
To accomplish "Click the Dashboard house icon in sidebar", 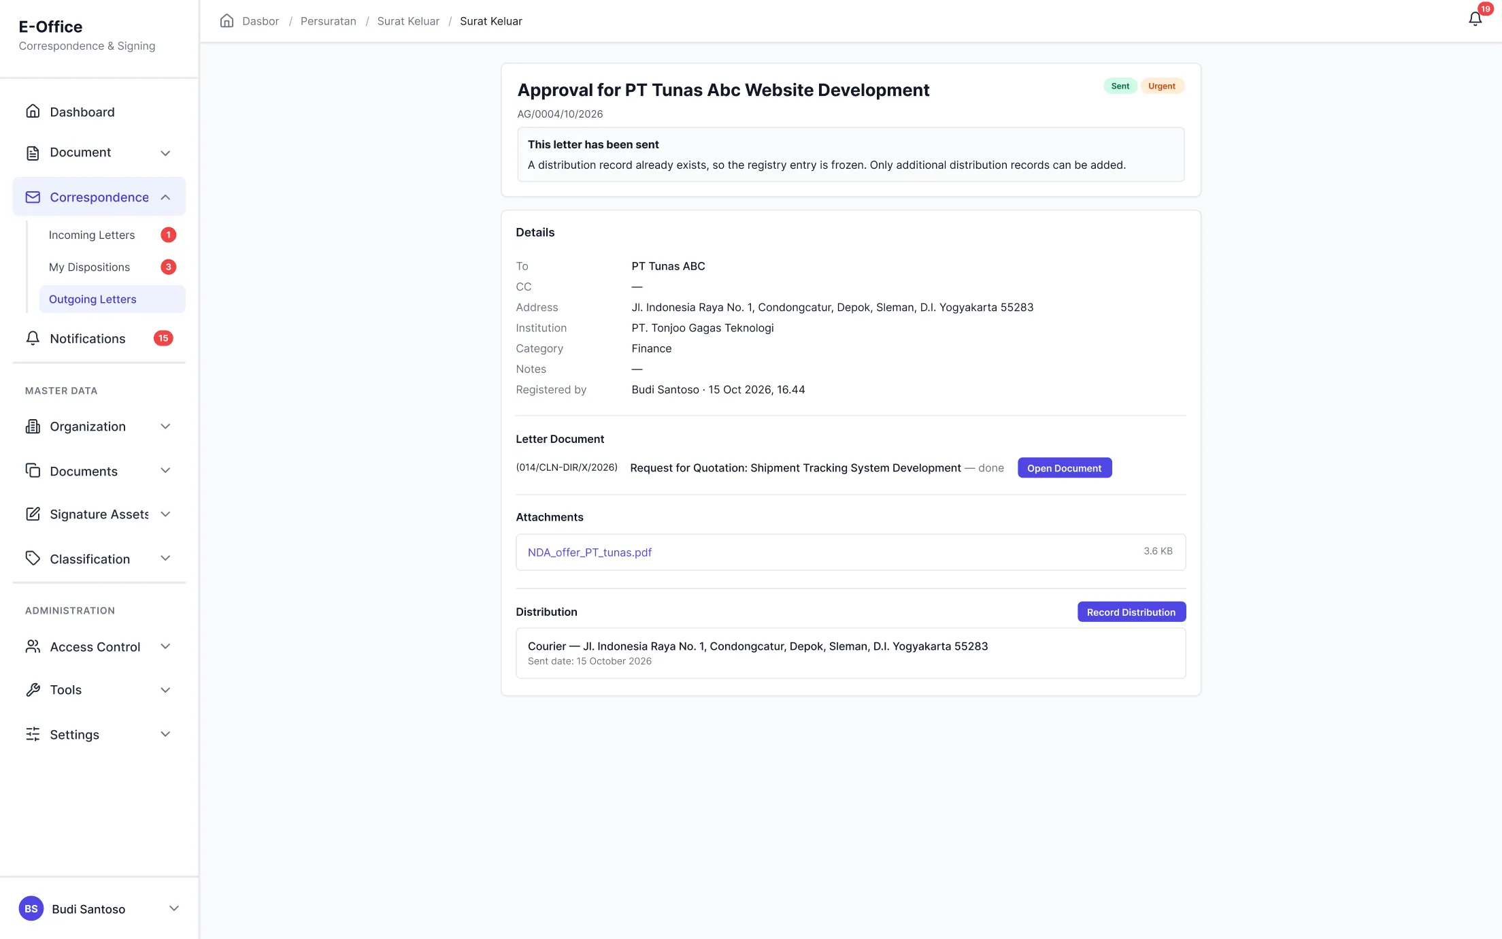I will (33, 112).
